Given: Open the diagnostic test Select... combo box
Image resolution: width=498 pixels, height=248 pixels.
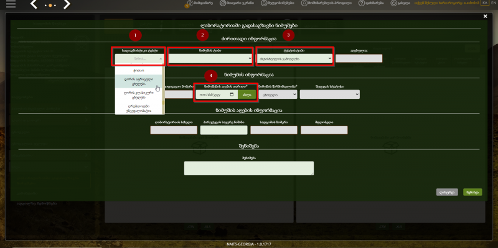Looking at the screenshot, I should point(139,58).
